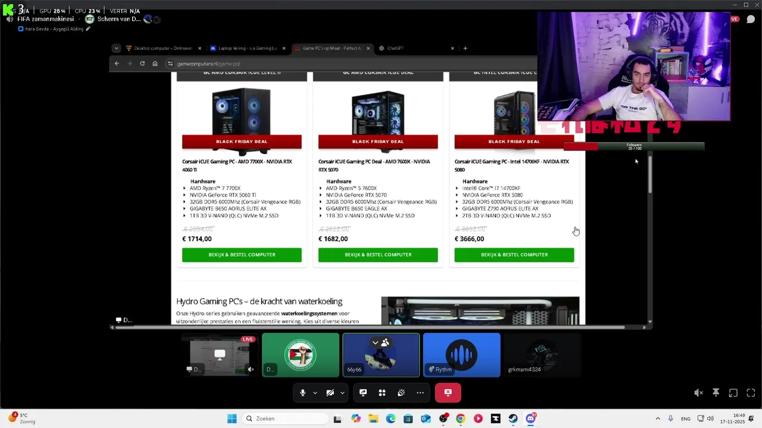Open File Explorer from taskbar
This screenshot has height=428, width=762.
pyautogui.click(x=373, y=418)
